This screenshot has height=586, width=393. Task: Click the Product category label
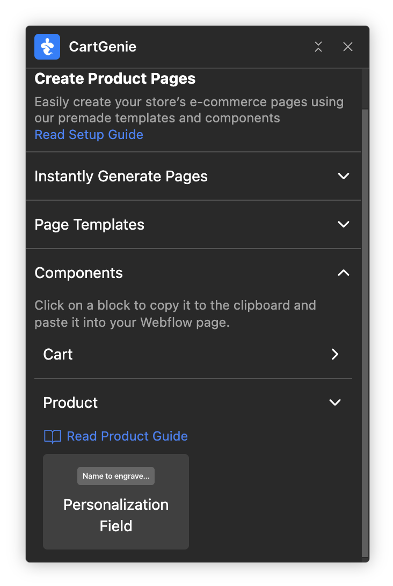(x=70, y=402)
